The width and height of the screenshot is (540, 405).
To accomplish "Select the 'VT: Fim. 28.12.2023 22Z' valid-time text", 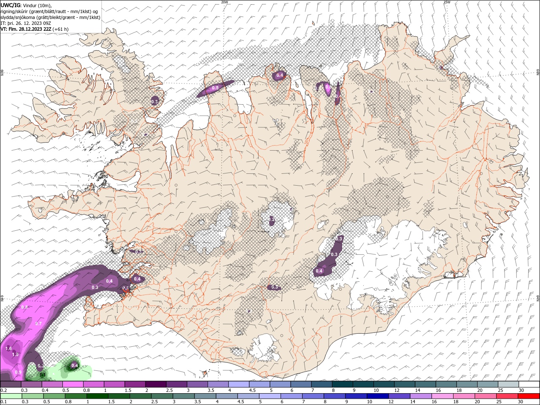I will click(26, 29).
